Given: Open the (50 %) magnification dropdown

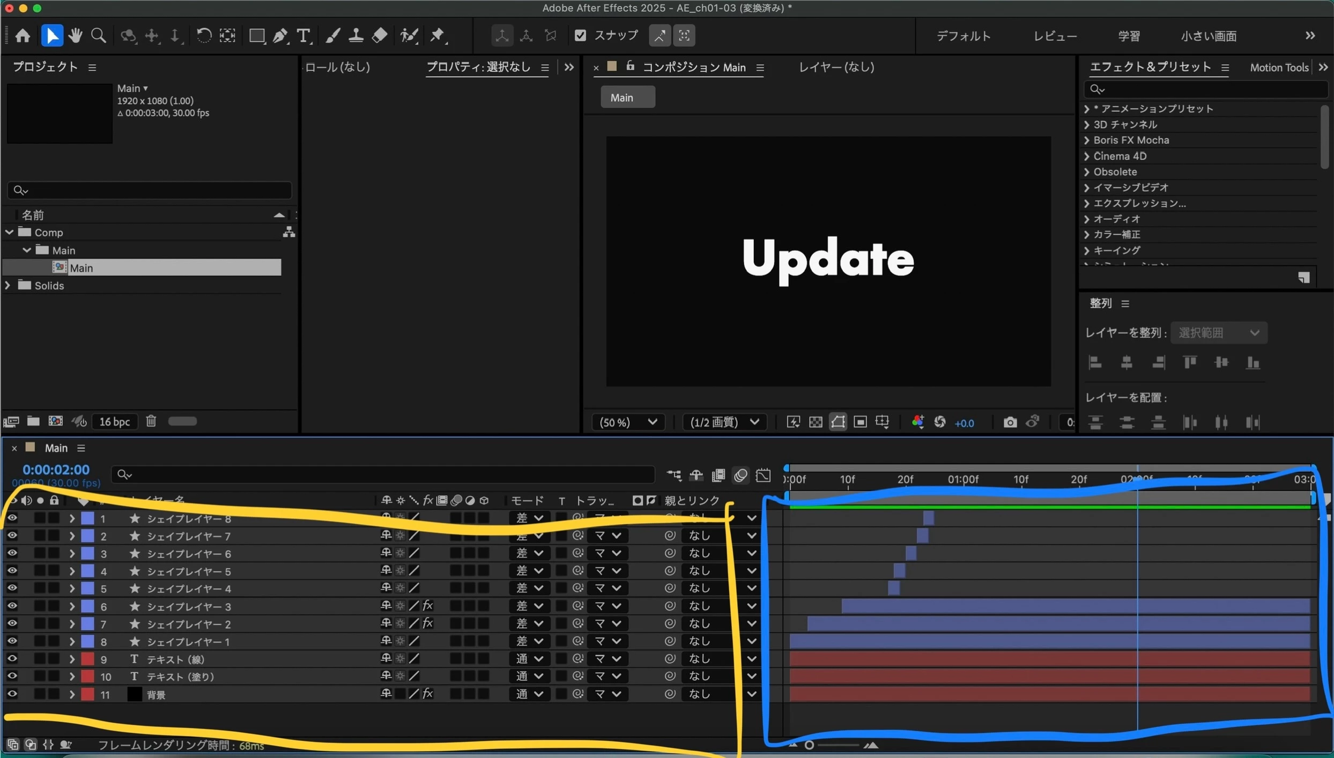Looking at the screenshot, I should (x=628, y=422).
